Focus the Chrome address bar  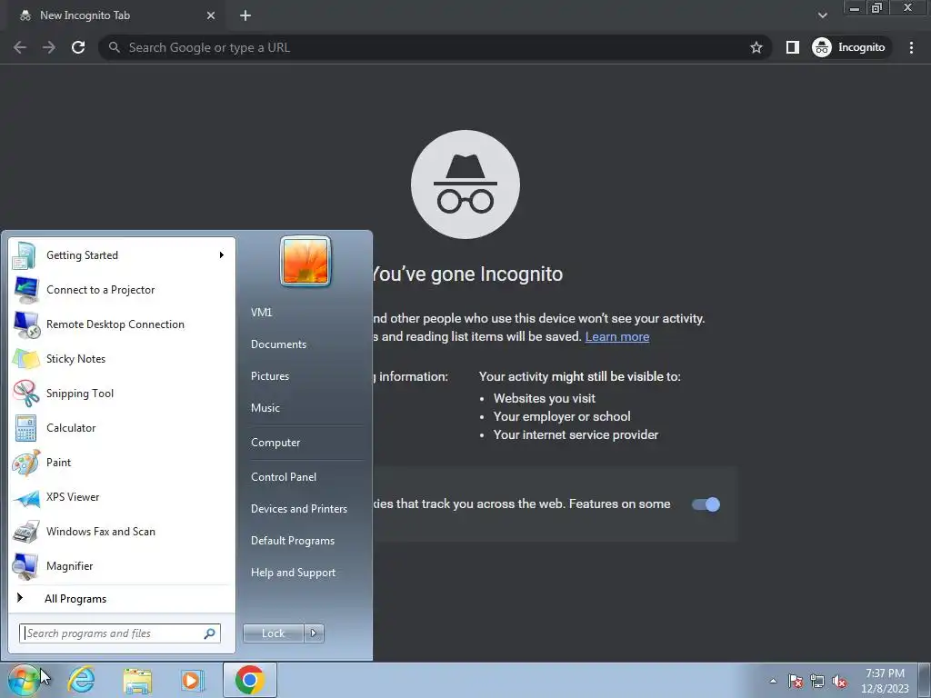point(436,47)
